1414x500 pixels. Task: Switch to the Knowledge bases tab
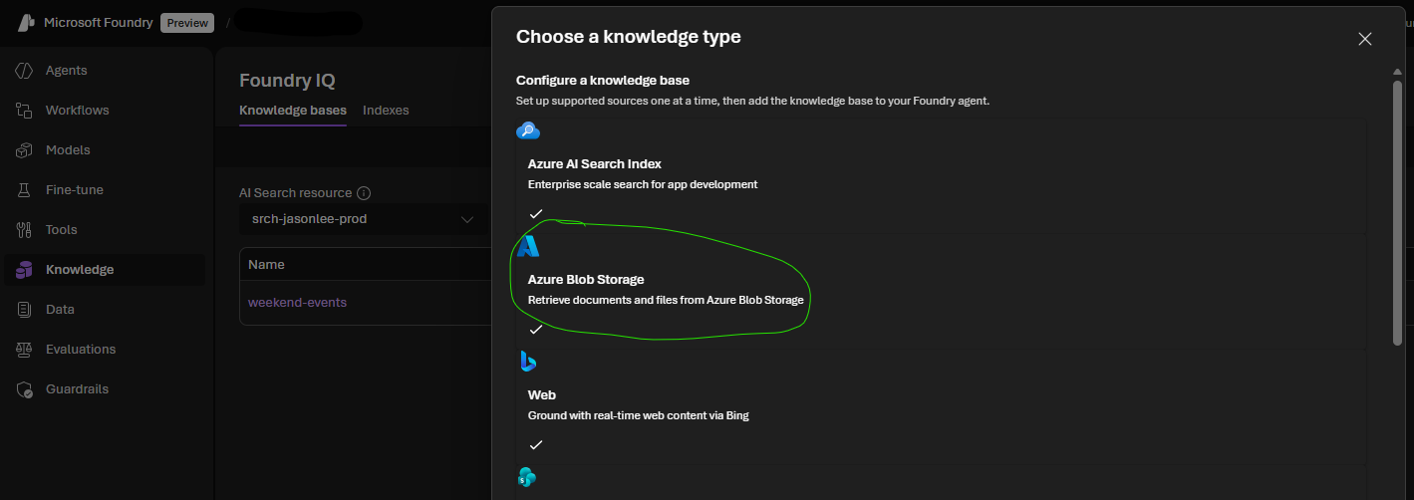coord(293,111)
